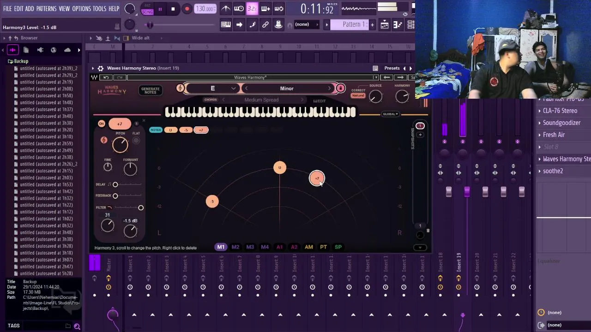
Task: Go to previous preset arrow beside Presets
Action: (405, 68)
